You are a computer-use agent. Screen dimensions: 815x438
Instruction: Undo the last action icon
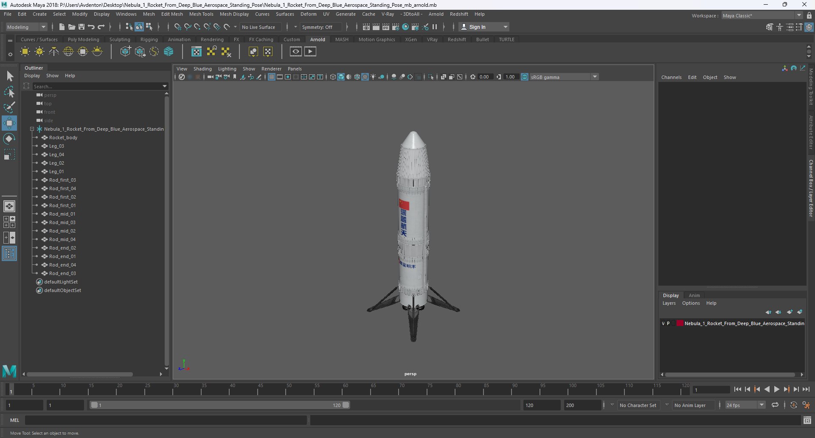click(x=91, y=27)
